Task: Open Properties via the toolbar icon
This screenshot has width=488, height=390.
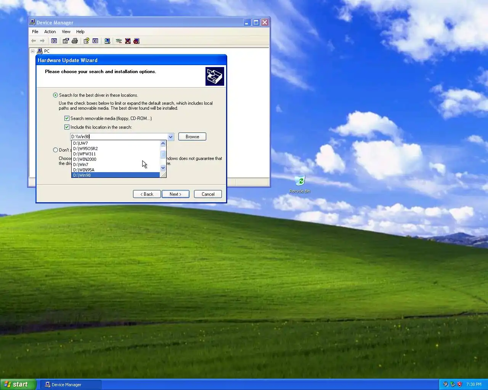Action: click(x=66, y=41)
